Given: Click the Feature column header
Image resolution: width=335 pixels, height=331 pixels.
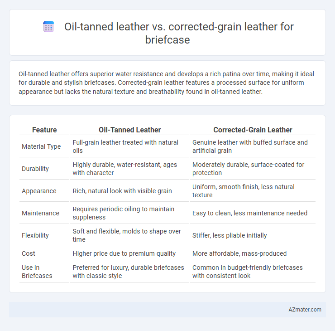Looking at the screenshot, I should click(44, 130).
